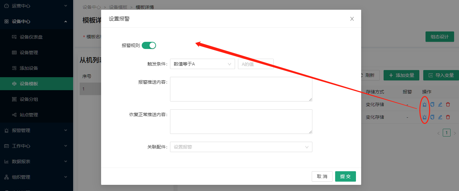This screenshot has height=191, width=459.
Task: Click the copy icon in second row
Action: tap(432, 117)
